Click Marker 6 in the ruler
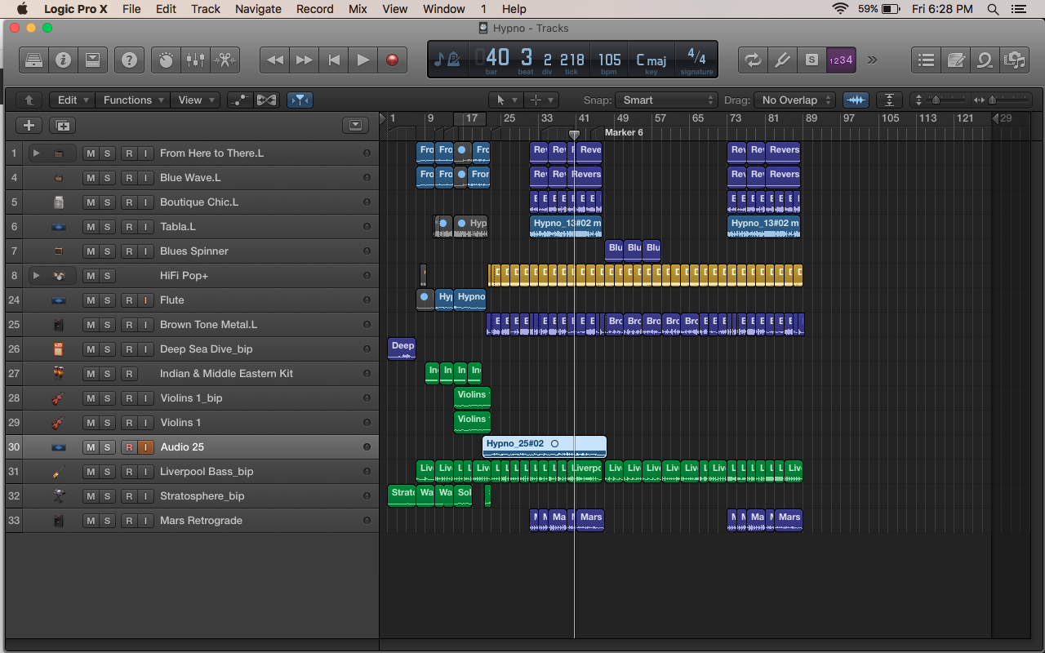This screenshot has height=653, width=1045. click(624, 132)
